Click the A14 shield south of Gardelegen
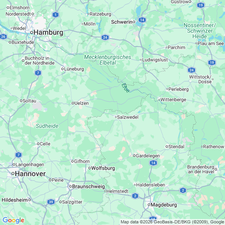225x225 pixels. [153, 163]
